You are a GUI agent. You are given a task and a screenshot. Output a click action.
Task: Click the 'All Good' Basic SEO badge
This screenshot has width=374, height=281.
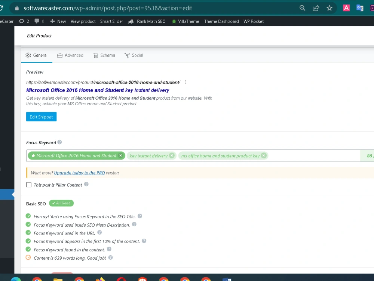coord(61,203)
